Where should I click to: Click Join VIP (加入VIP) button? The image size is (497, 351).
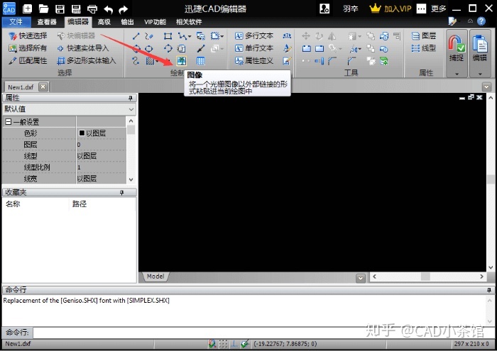click(390, 9)
